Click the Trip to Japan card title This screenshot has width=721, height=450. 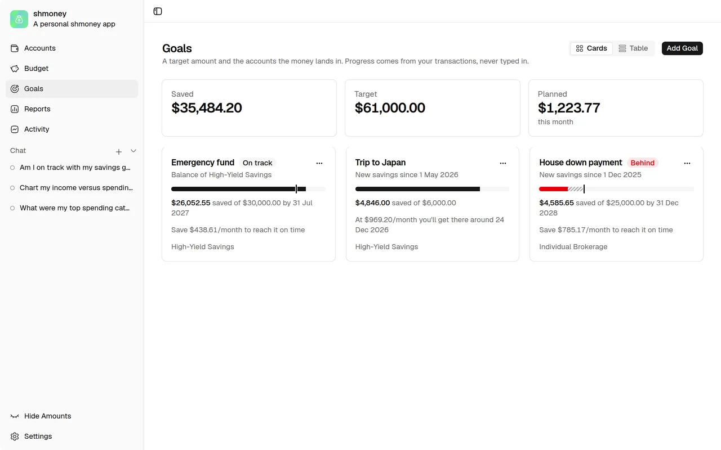click(x=381, y=163)
